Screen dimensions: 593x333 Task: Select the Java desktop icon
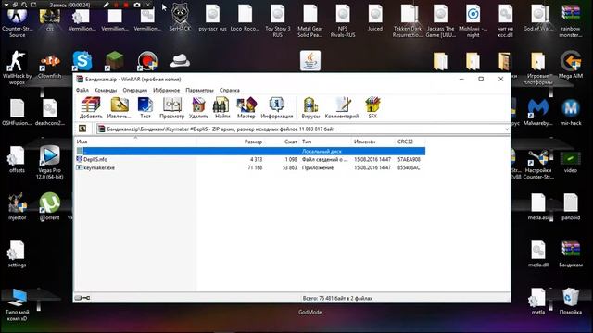pyautogui.click(x=310, y=61)
